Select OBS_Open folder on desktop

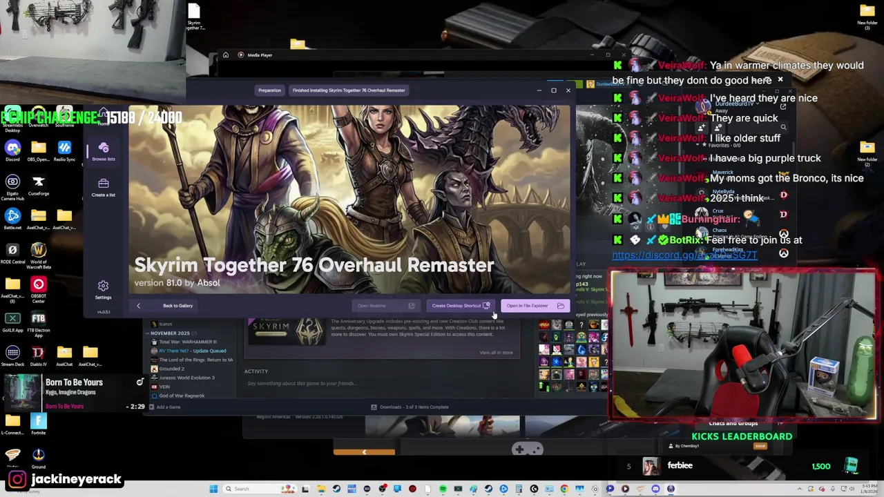tap(38, 150)
